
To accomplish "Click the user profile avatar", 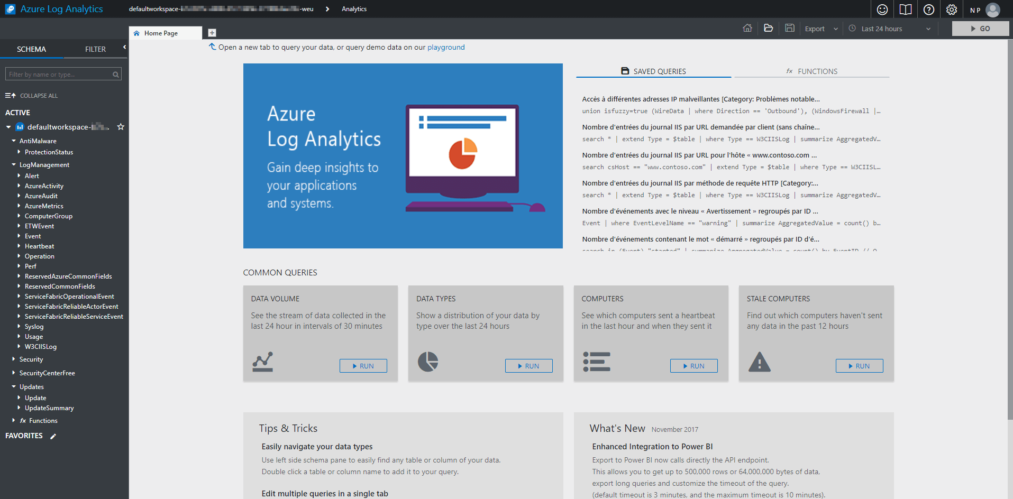I will tap(993, 10).
